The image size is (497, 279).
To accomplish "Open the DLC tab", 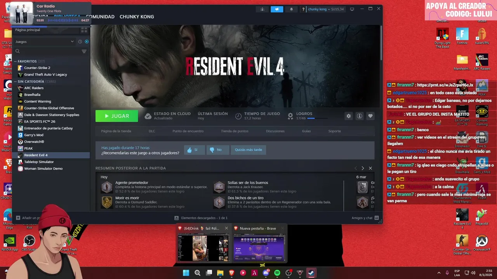I will tap(152, 131).
